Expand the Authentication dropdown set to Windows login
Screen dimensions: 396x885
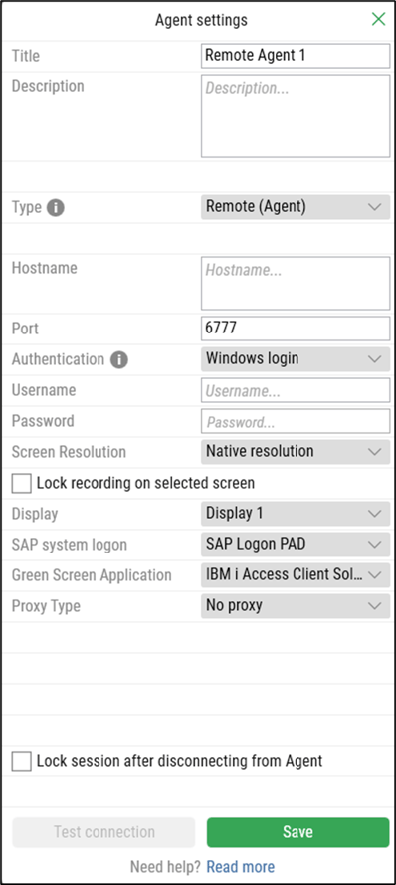(x=296, y=359)
